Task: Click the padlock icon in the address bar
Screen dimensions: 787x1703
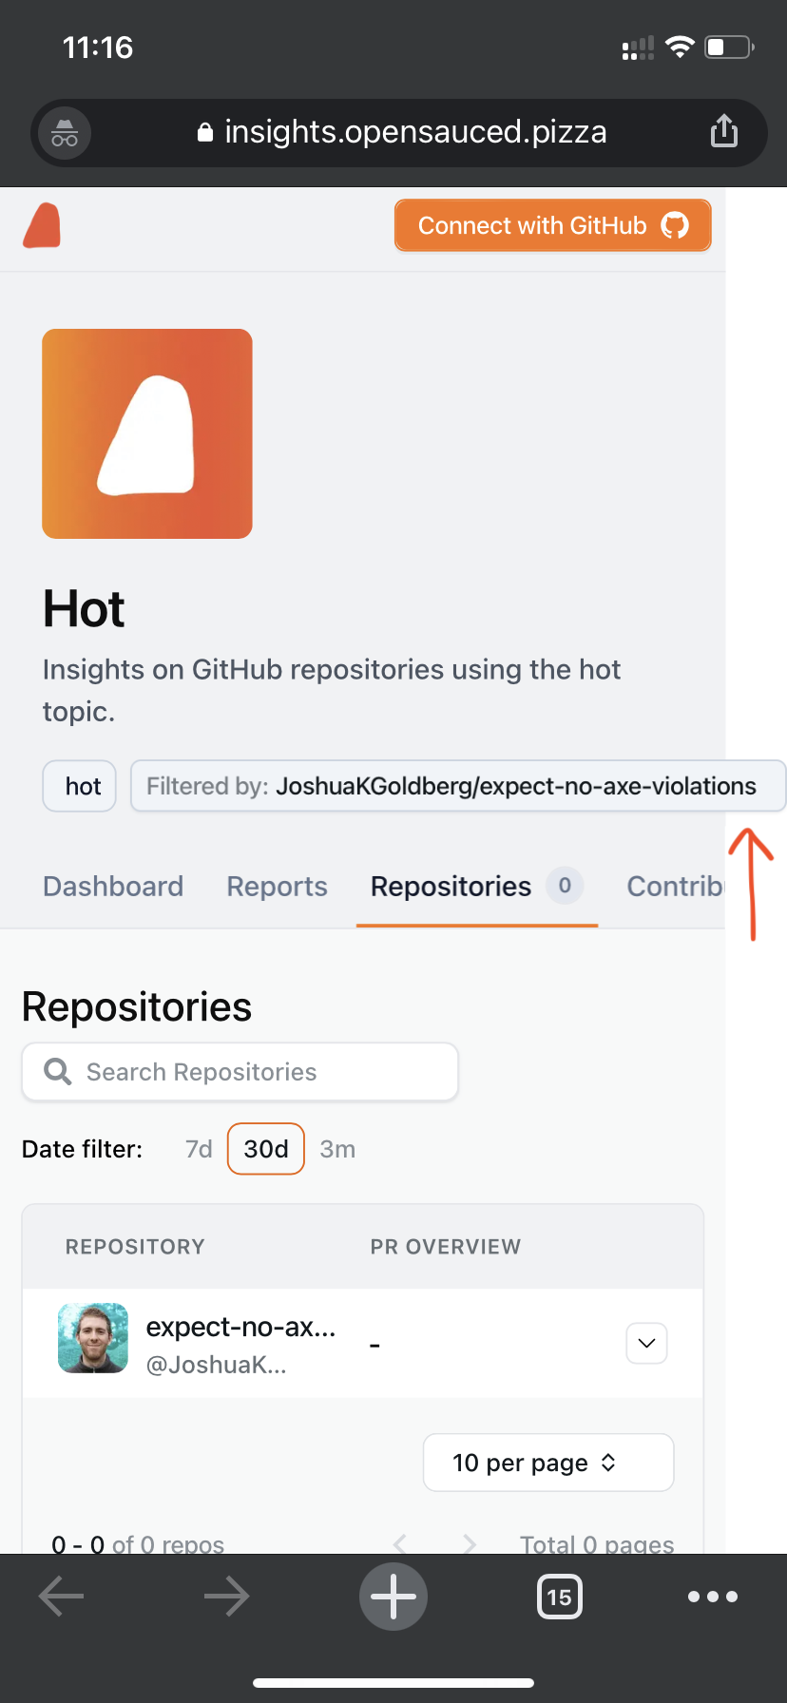Action: [x=203, y=130]
